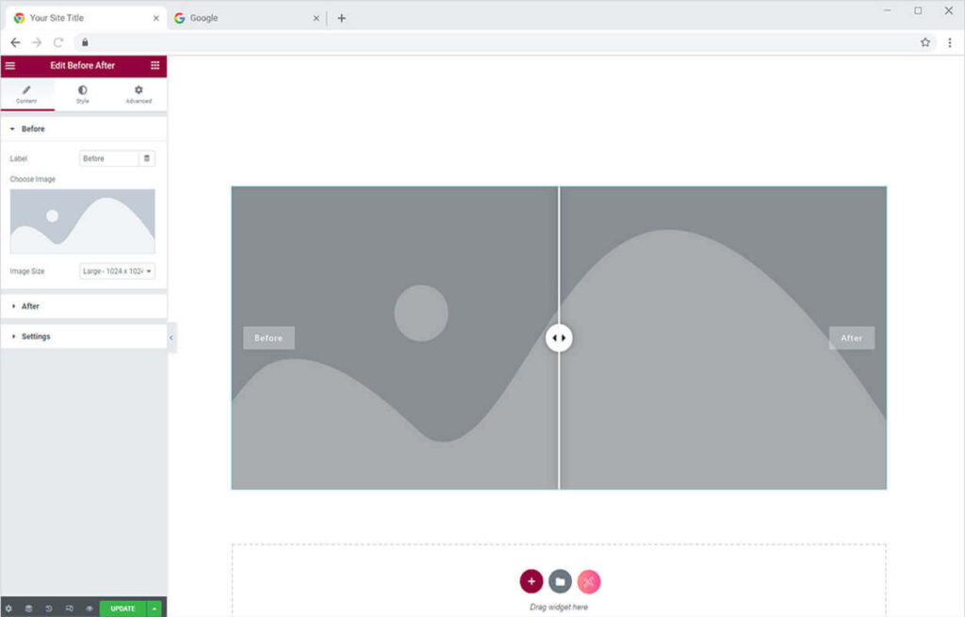The height and width of the screenshot is (617, 965).
Task: Expand the Settings section
Action: (x=36, y=336)
